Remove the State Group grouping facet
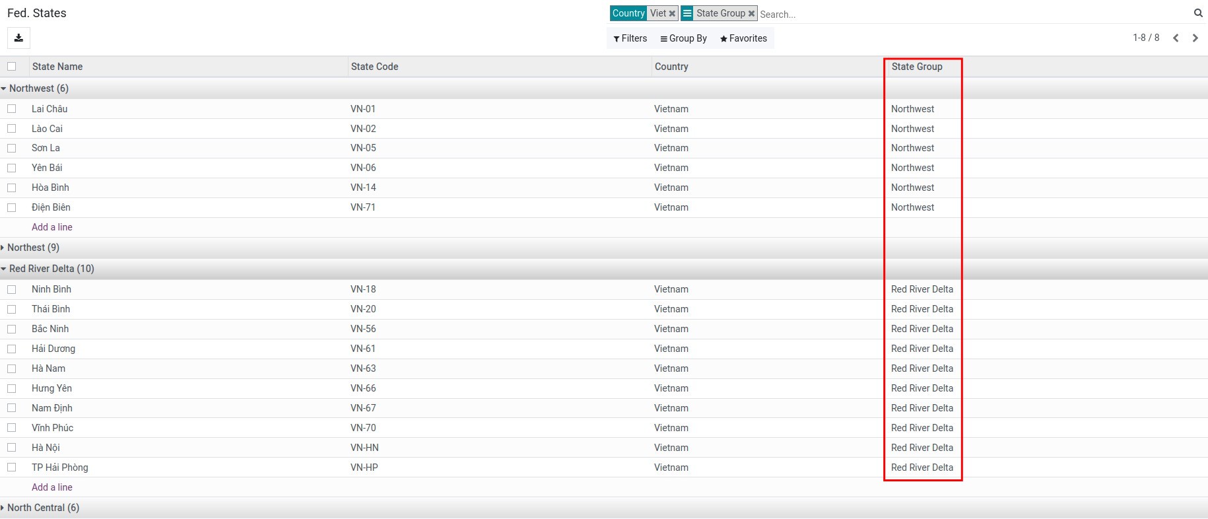This screenshot has height=519, width=1208. 751,14
